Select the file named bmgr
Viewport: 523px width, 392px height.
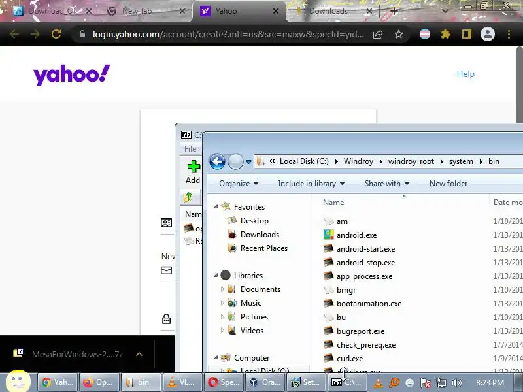pyautogui.click(x=346, y=290)
